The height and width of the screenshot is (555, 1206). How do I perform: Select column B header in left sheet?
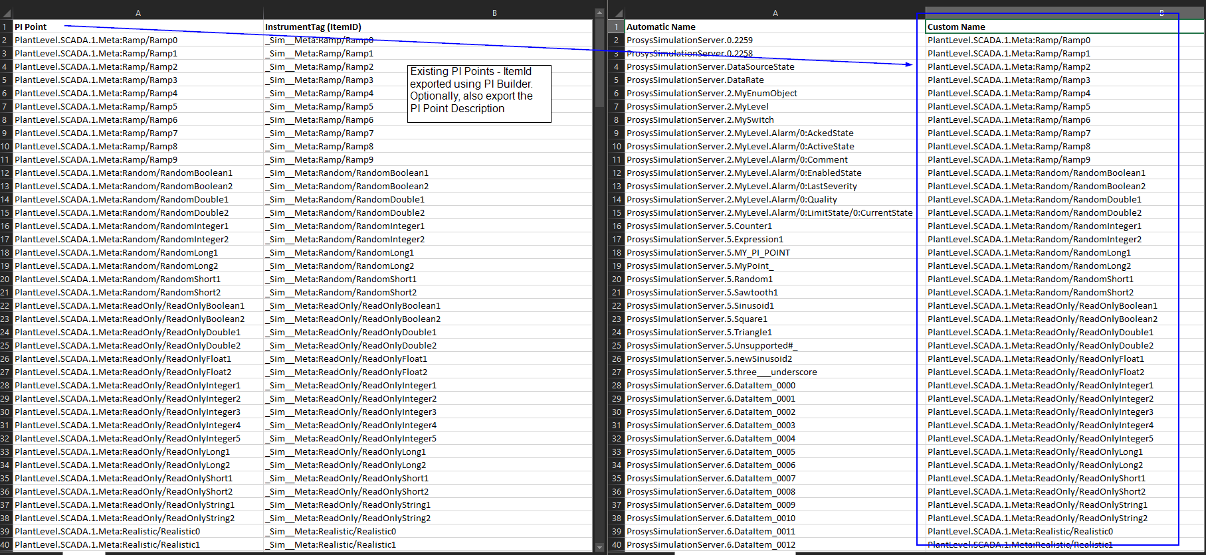coord(494,13)
